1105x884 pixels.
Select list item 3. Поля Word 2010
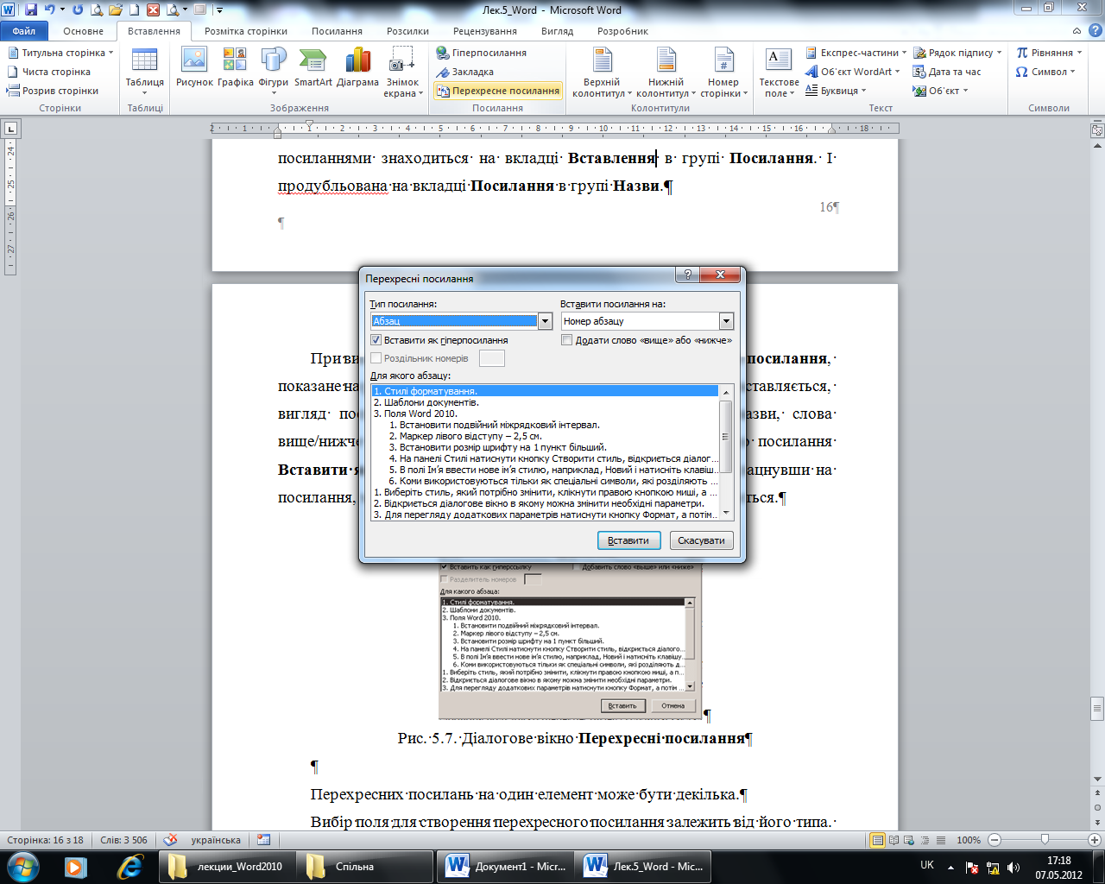[545, 414]
